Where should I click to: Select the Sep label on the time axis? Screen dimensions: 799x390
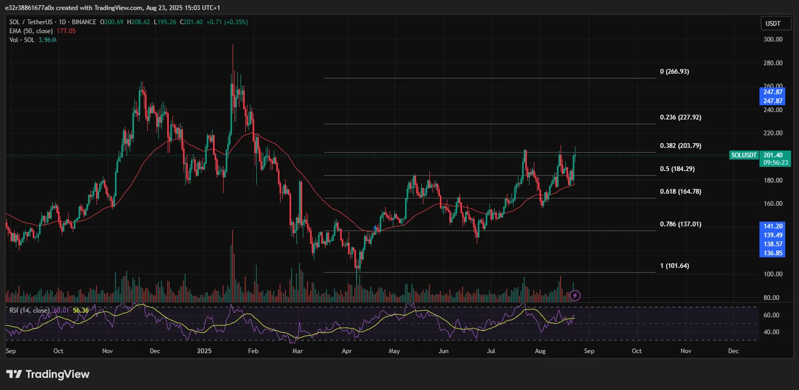11,351
